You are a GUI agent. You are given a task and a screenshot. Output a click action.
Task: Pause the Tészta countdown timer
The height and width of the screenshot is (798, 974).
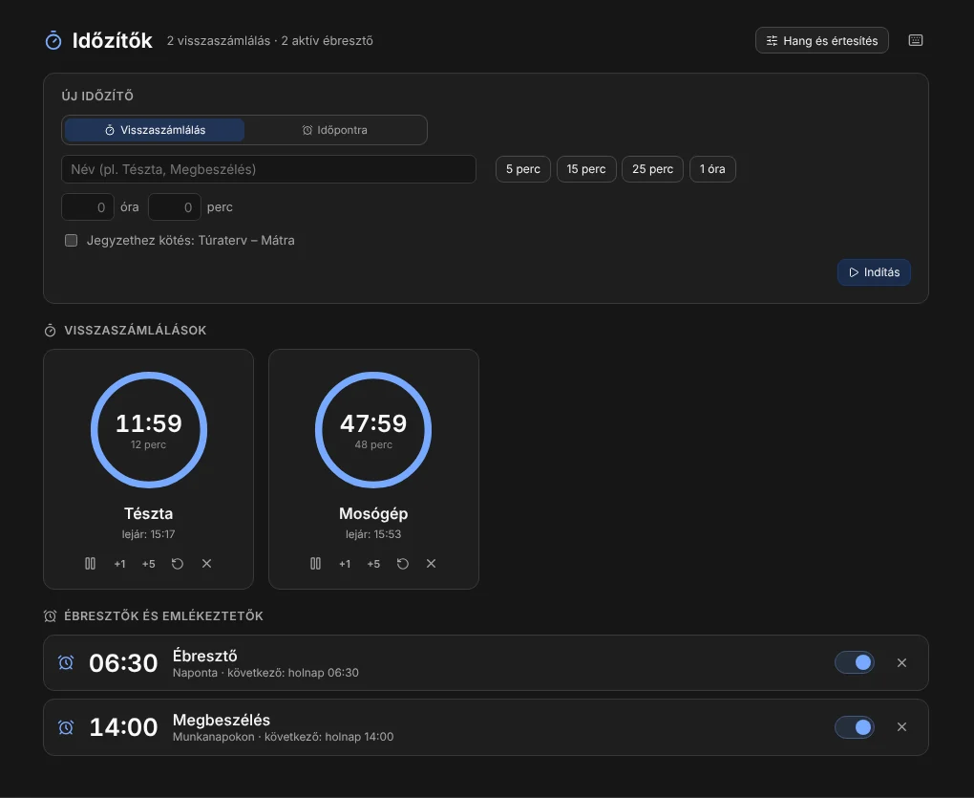[90, 564]
